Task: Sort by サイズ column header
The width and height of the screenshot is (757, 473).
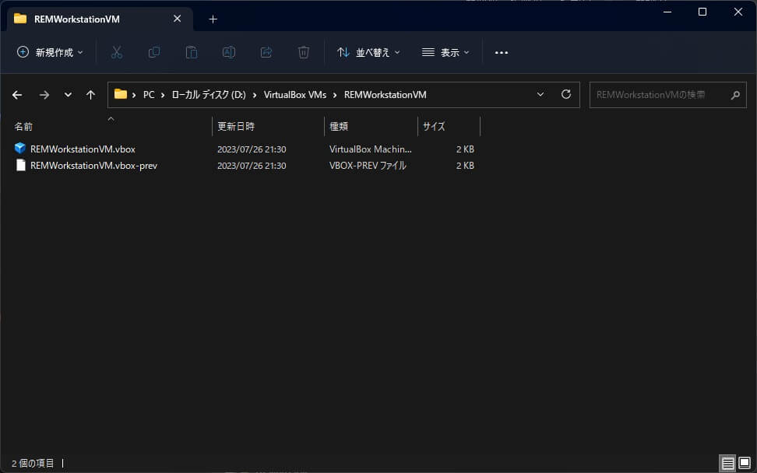Action: pyautogui.click(x=434, y=126)
